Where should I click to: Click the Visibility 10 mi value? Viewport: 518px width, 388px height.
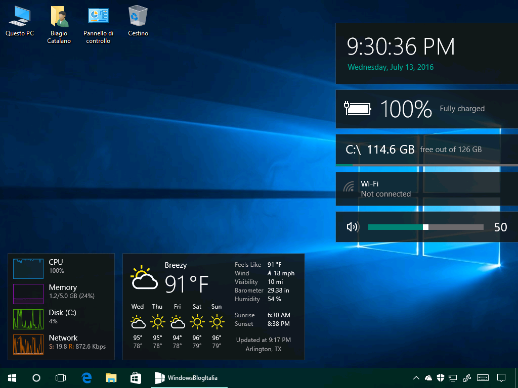pos(275,282)
